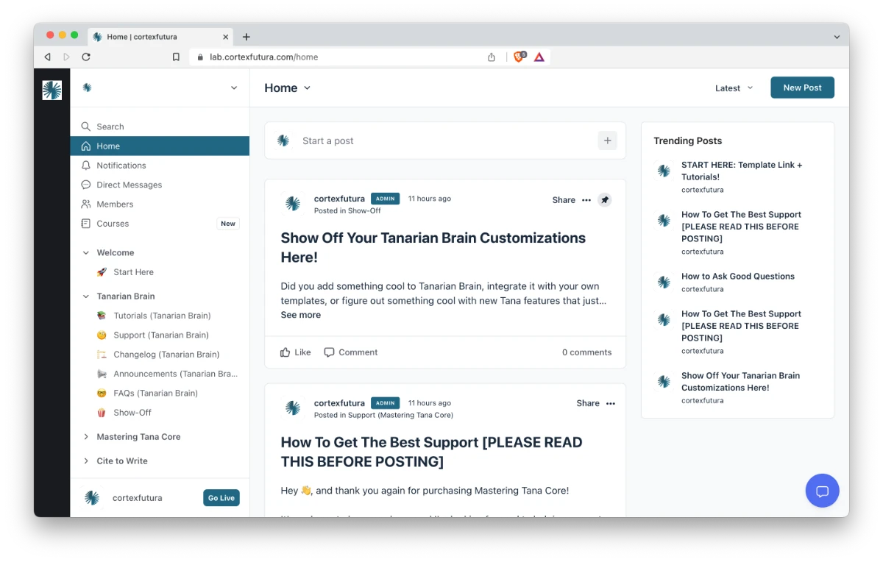
Task: Select the Home | cortexfutura browser tab
Action: pos(160,37)
